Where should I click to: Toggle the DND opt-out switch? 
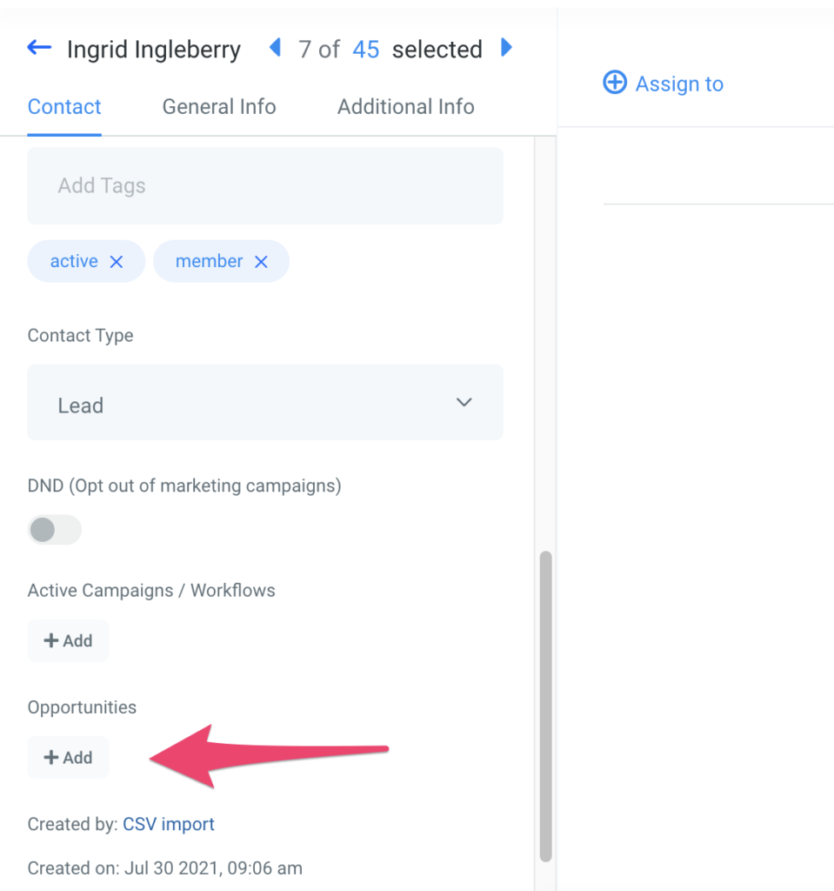click(54, 530)
